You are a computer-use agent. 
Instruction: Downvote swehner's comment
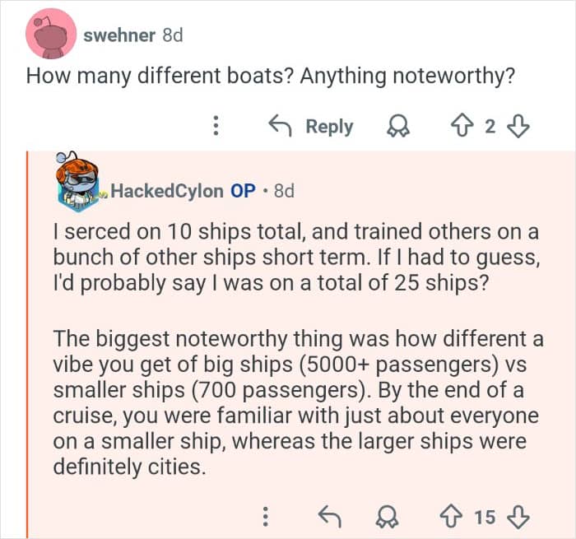click(x=518, y=126)
